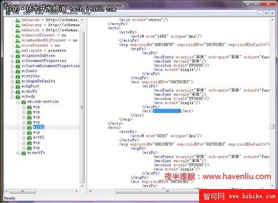Collapse the wx:sub-section tree node
Image resolution: width=278 pixels, height=203 pixels.
coord(18,102)
